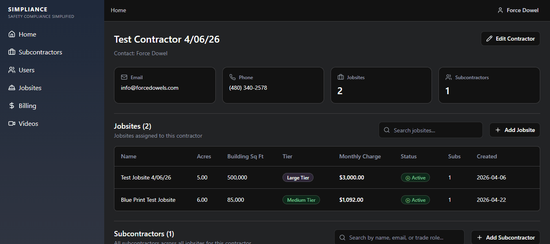Open the Force Dowel account menu

click(x=518, y=10)
